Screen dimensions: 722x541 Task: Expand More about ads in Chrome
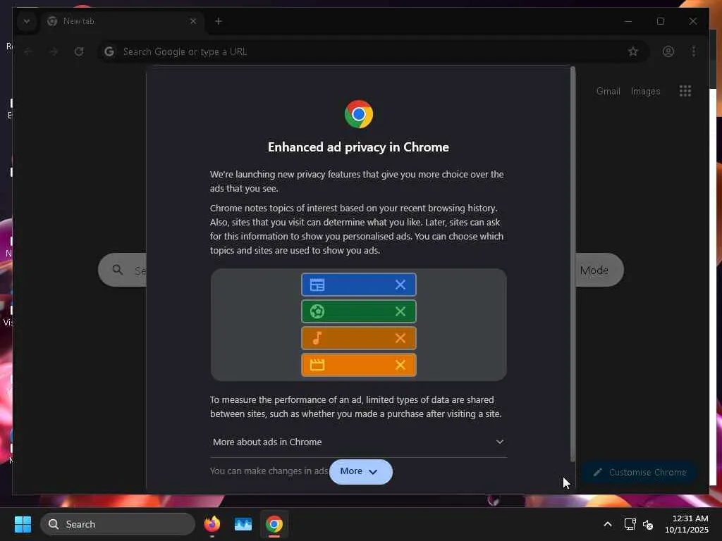[x=358, y=442]
